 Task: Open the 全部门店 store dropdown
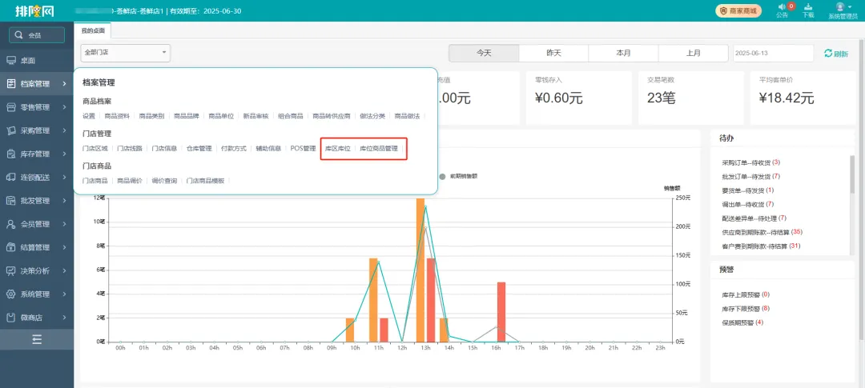click(x=125, y=53)
